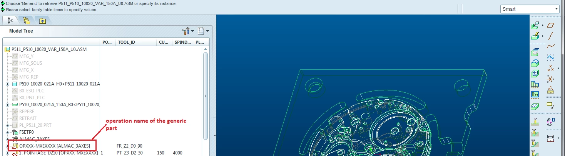Switch to the Folder Browser navigator tab
This screenshot has width=565, height=156.
pyautogui.click(x=26, y=20)
